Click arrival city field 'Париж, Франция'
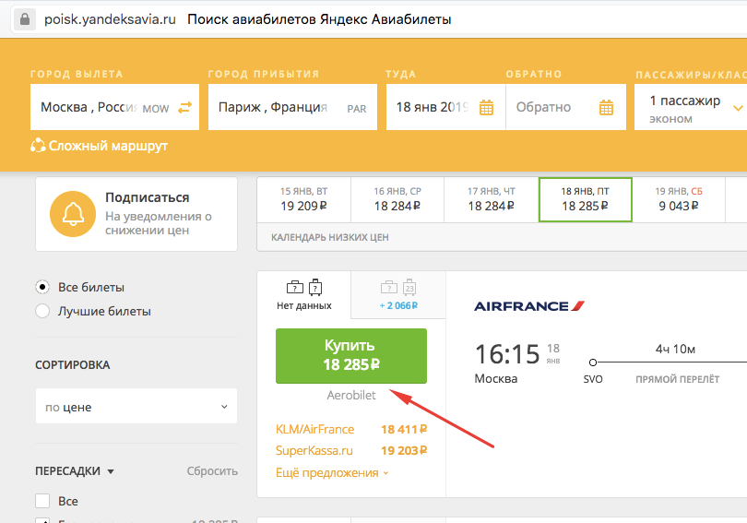Viewport: 747px width, 523px height. (292, 107)
